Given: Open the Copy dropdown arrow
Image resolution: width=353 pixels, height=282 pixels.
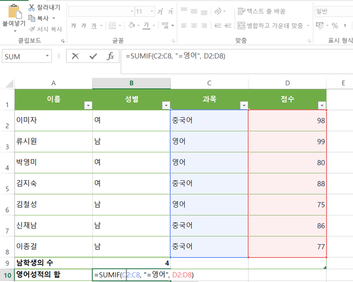Looking at the screenshot, I should (x=54, y=18).
